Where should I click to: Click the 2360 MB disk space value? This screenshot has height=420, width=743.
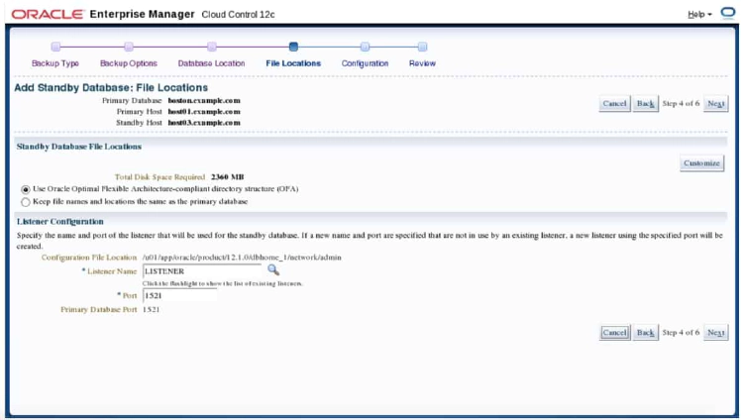(228, 177)
